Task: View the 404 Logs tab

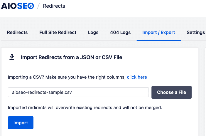Action: click(x=120, y=32)
